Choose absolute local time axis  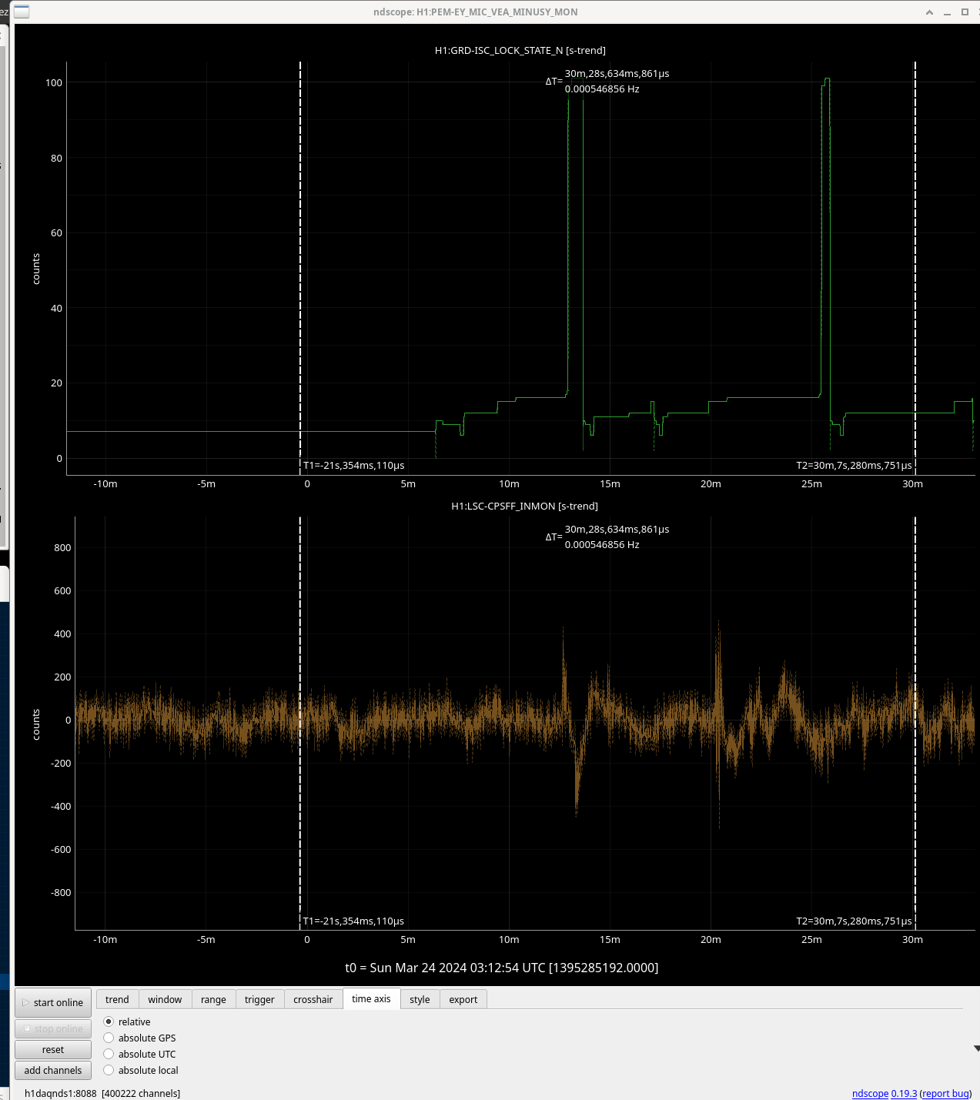pos(109,1070)
